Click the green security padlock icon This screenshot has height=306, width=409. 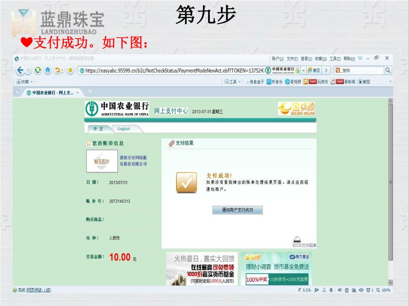click(297, 70)
